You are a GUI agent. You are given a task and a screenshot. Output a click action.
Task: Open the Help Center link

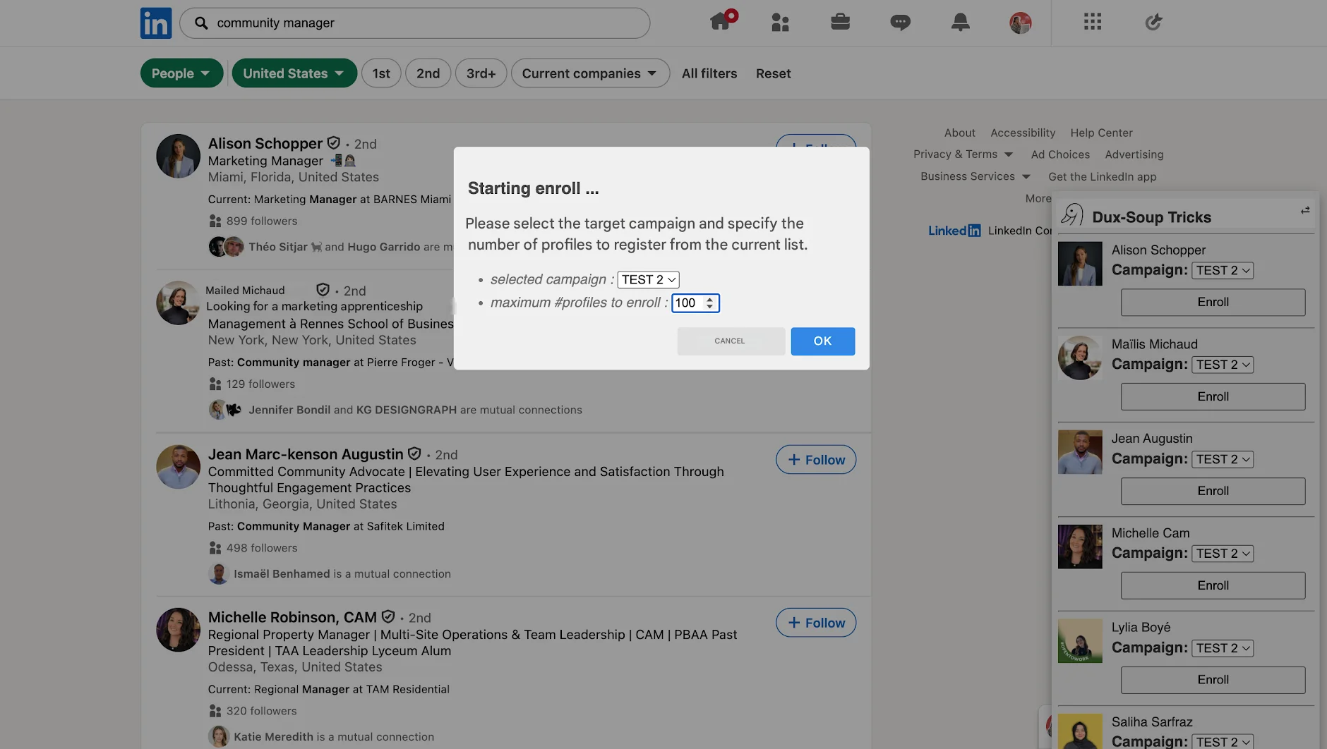pos(1101,133)
